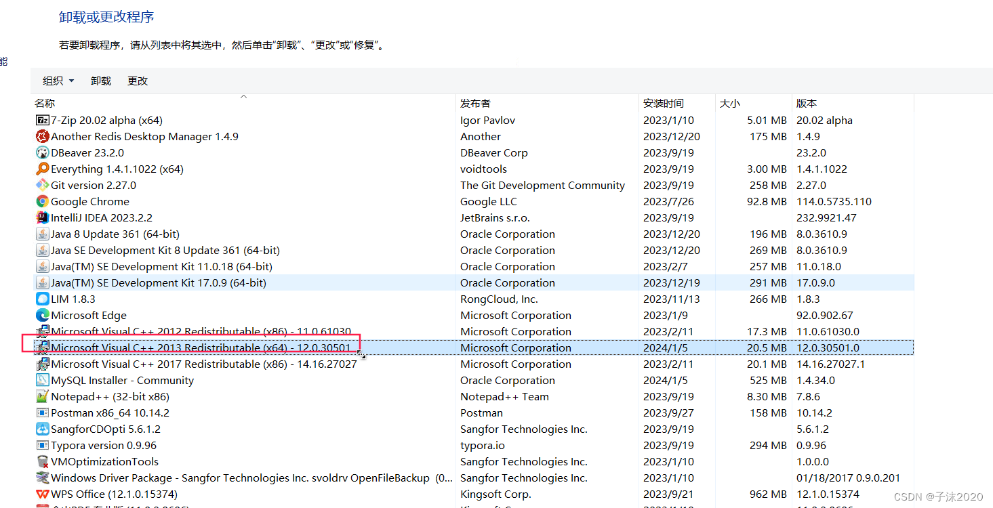This screenshot has height=508, width=993.
Task: Click version 01/18/2017 0.9.0.201
Action: point(849,478)
